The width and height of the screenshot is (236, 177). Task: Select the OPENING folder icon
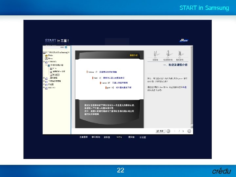46,62
